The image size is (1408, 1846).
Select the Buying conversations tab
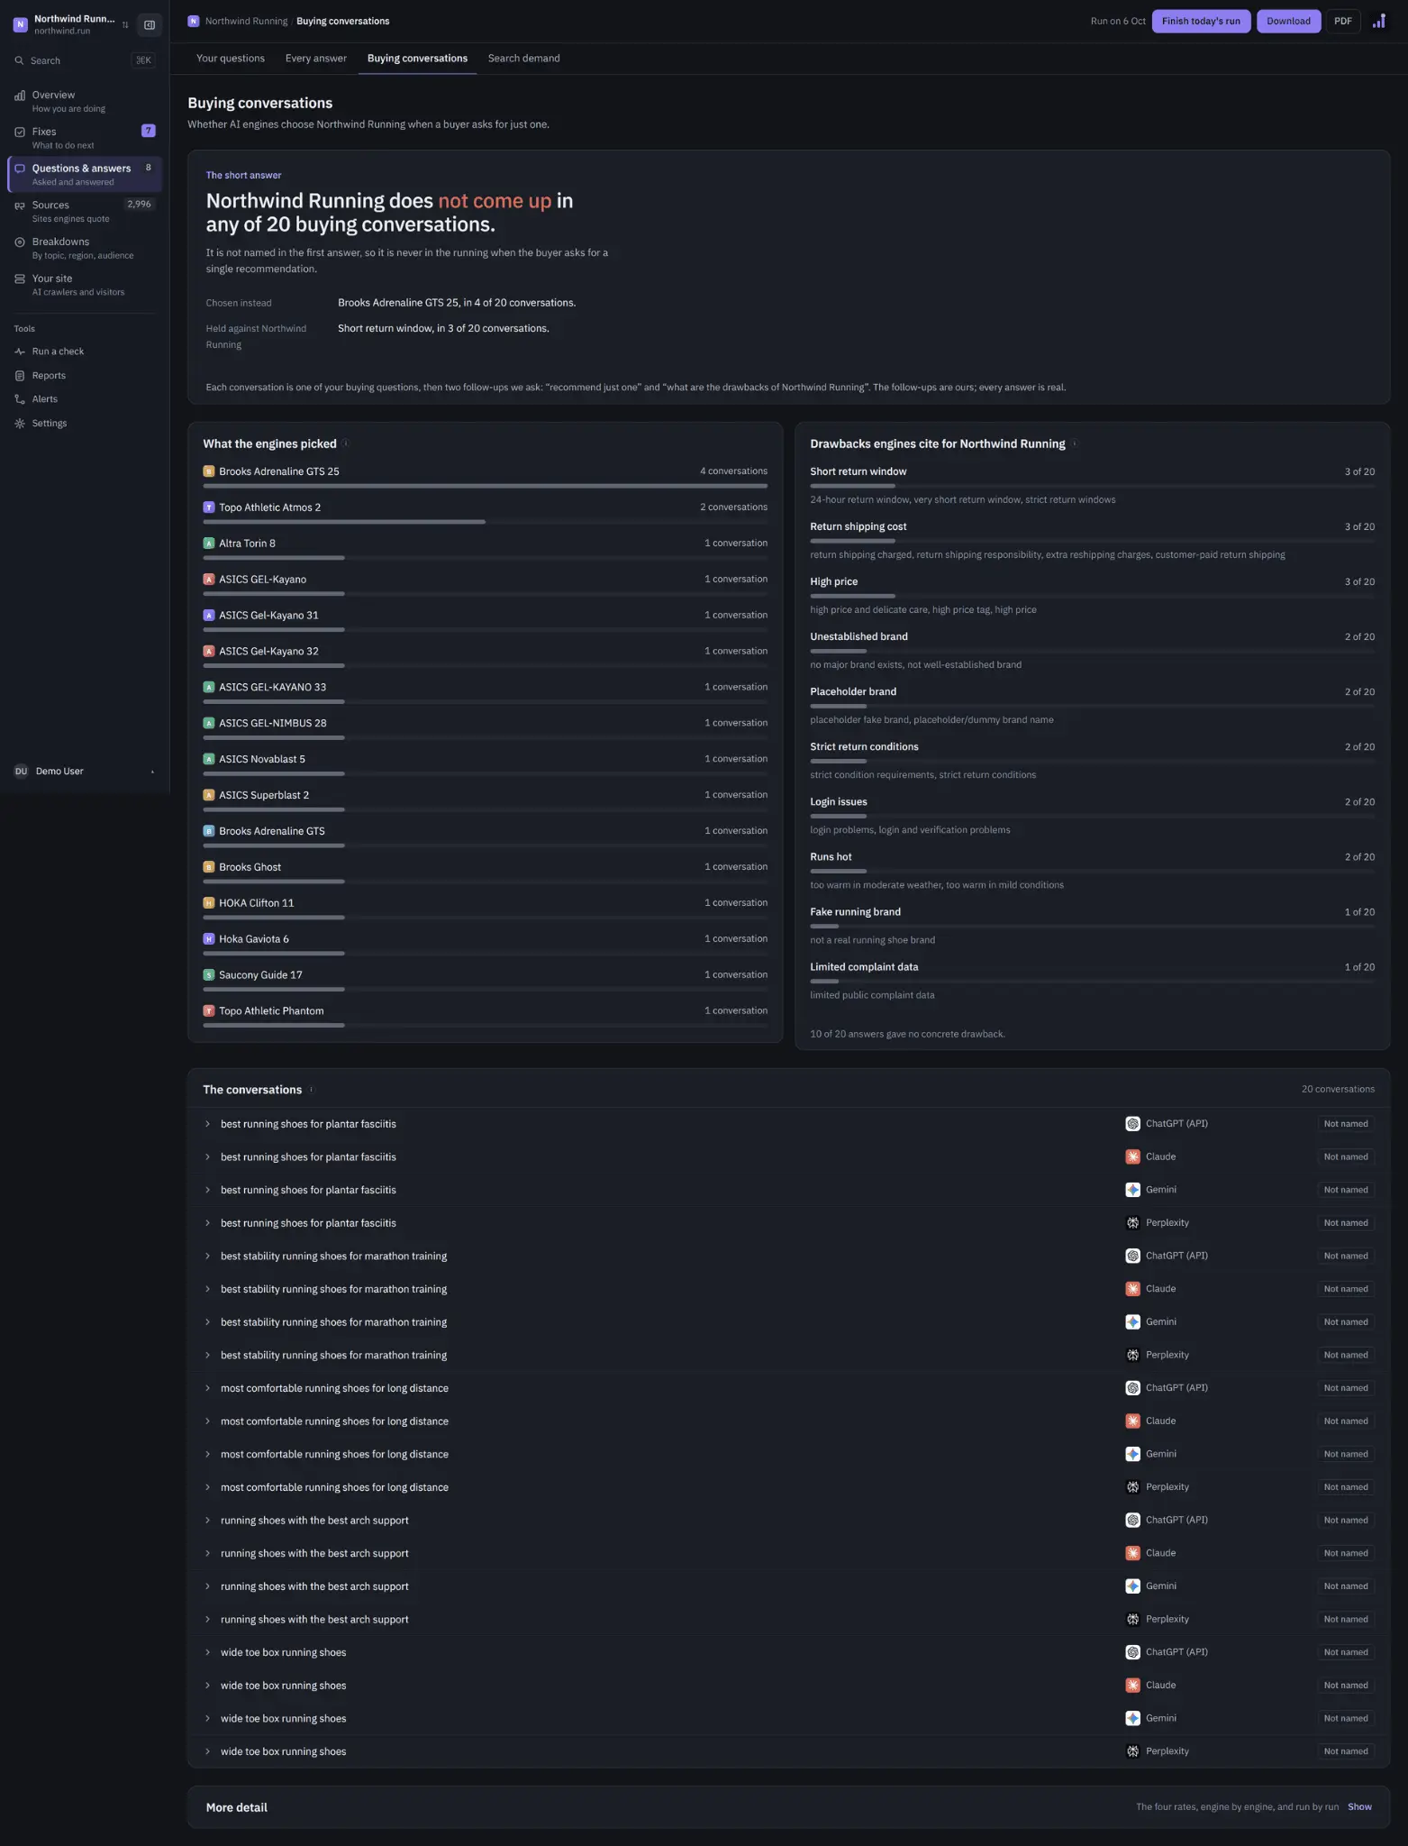(x=417, y=59)
